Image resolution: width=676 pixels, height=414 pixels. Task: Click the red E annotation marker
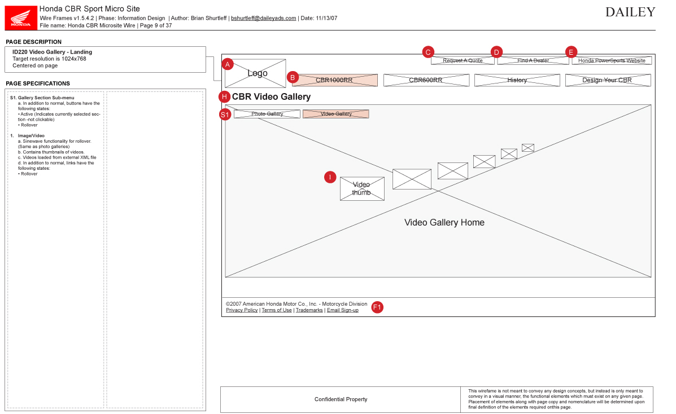point(571,52)
